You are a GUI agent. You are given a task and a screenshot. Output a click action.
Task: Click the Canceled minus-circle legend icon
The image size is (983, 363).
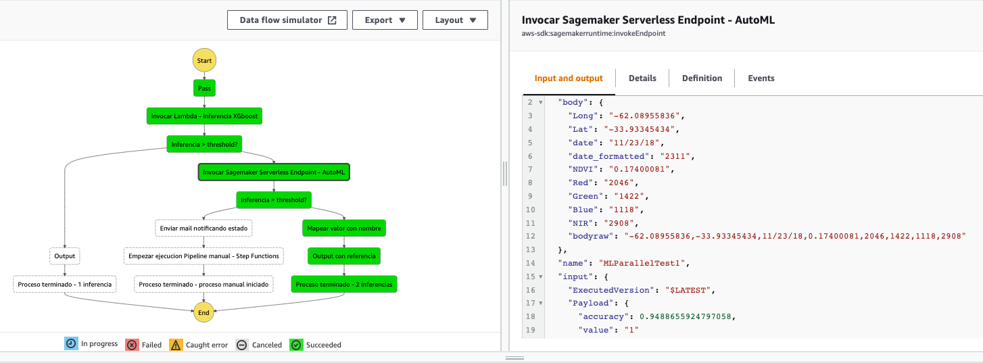(242, 345)
